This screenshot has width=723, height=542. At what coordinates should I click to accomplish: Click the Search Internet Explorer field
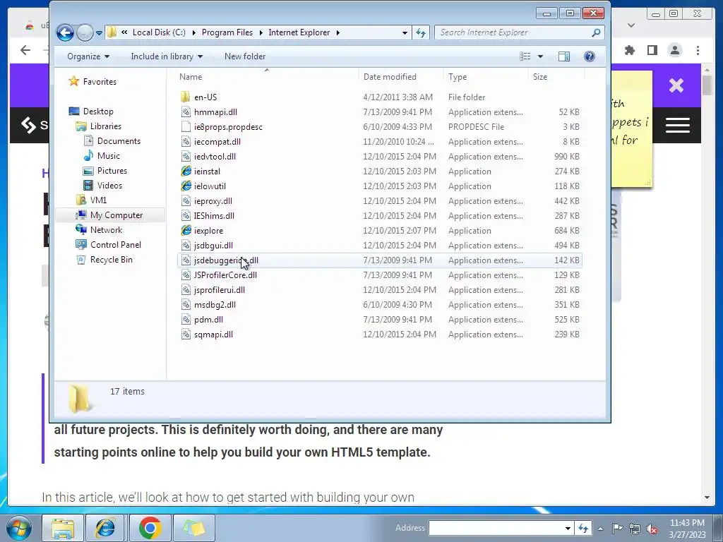513,32
